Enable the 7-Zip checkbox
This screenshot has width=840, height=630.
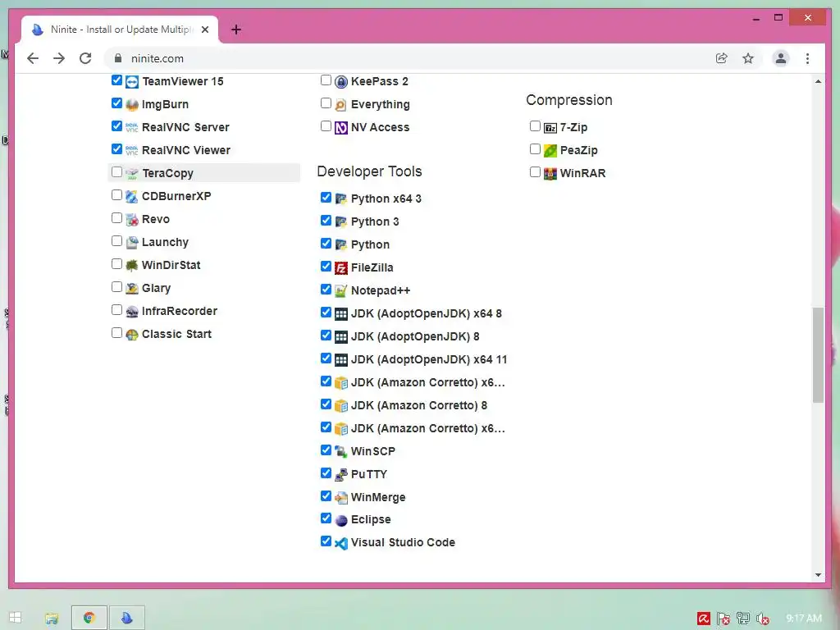(535, 126)
